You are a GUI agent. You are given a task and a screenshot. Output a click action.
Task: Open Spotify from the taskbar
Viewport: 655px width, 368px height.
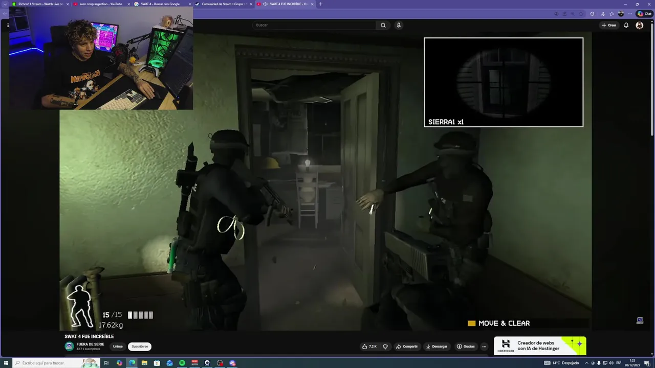(x=182, y=363)
